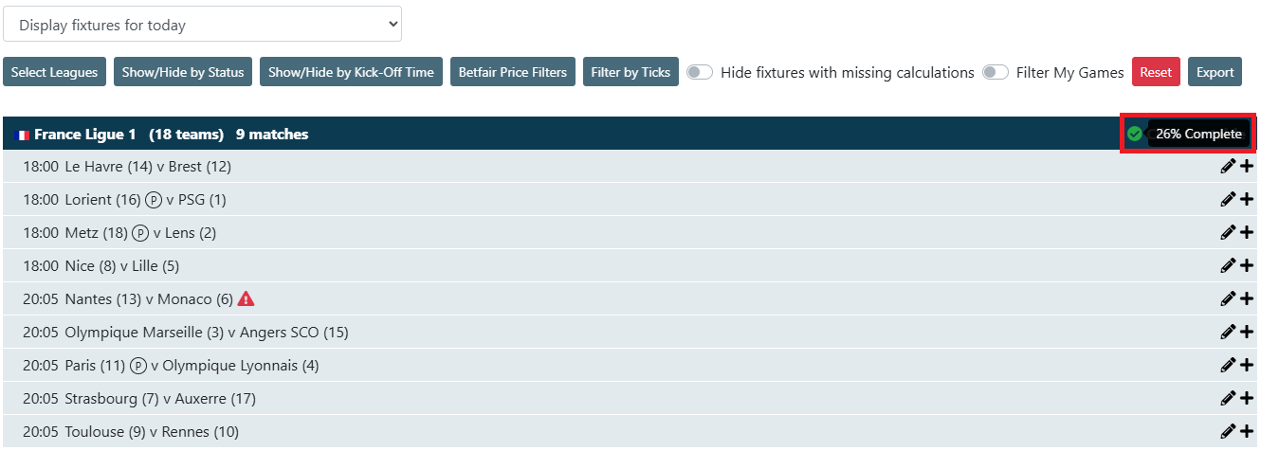Click the pencil icon for Toulouse v Rennes
The height and width of the screenshot is (451, 1261).
click(x=1228, y=432)
